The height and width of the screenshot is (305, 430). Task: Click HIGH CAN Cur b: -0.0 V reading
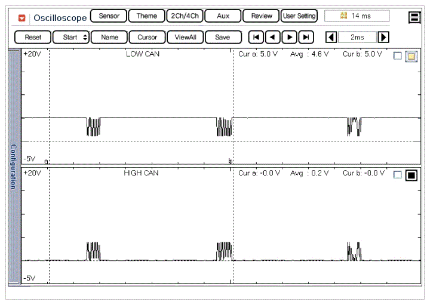[x=364, y=173]
